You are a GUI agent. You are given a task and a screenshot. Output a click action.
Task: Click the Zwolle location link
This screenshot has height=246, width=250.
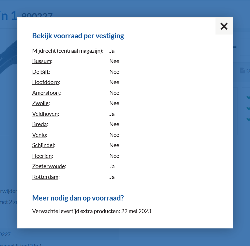[40, 103]
